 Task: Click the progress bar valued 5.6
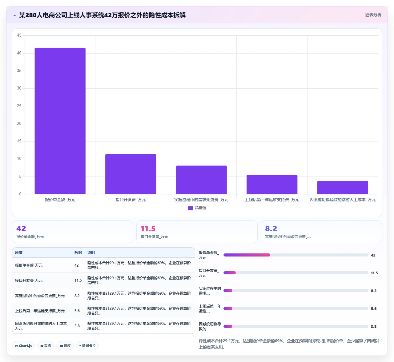[x=296, y=308]
